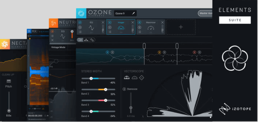
Task: Solo the Ozone EQ module
Action: click(80, 27)
